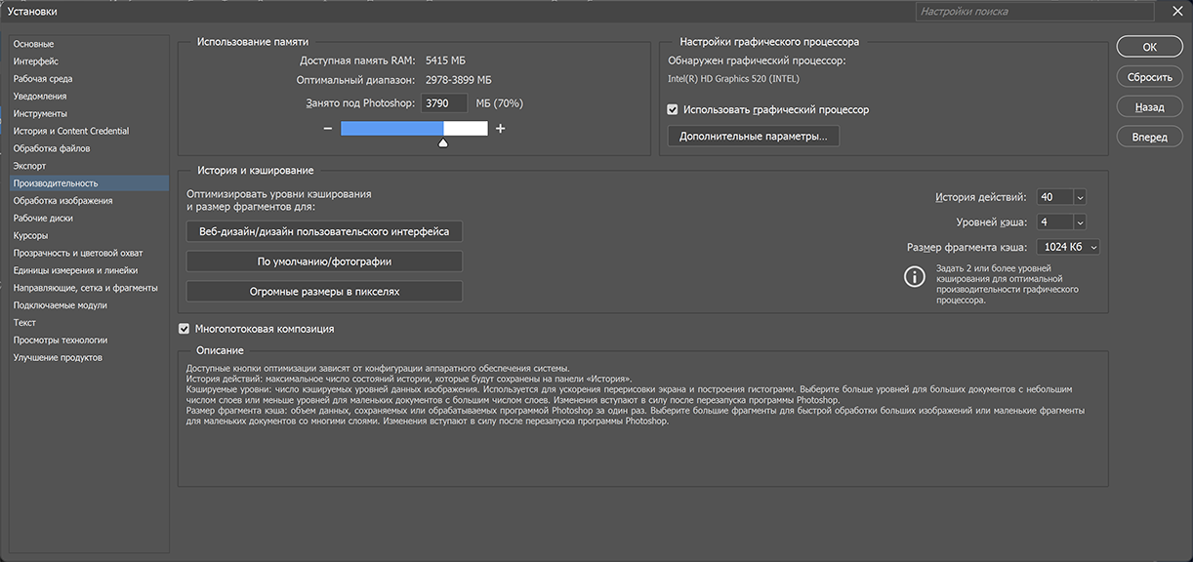Viewport: 1193px width, 562px height.
Task: Expand the Уровней кэша dropdown
Action: [1080, 222]
